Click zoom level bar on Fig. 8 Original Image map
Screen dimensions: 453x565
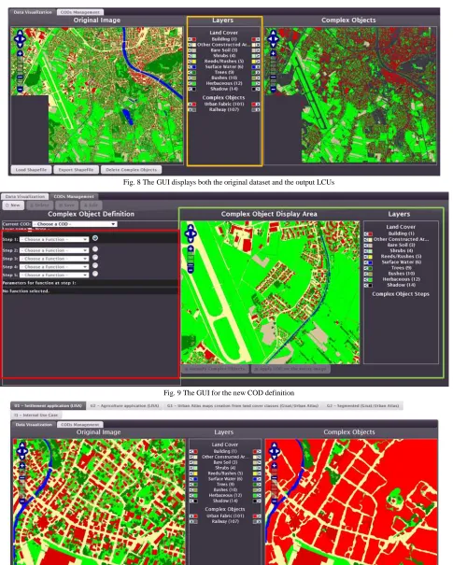tap(20, 71)
